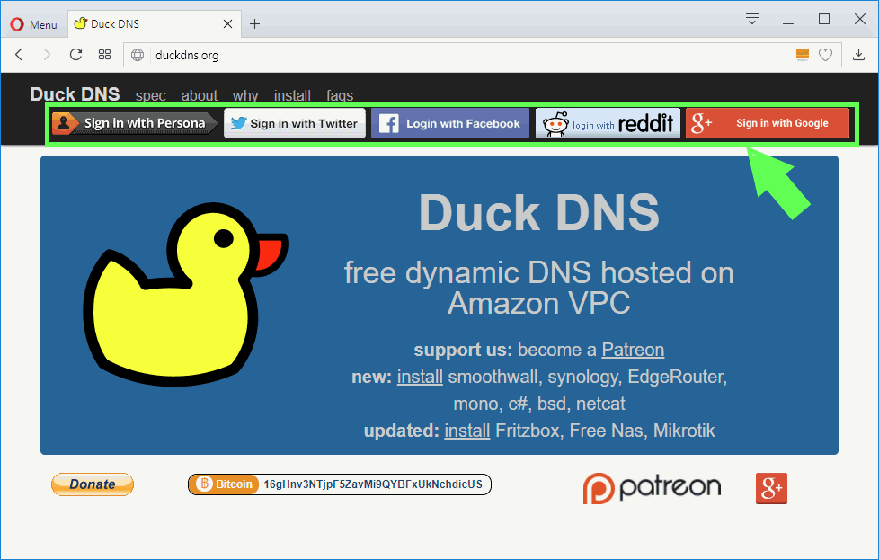The image size is (879, 560).
Task: Close the Duck DNS tab
Action: point(227,24)
